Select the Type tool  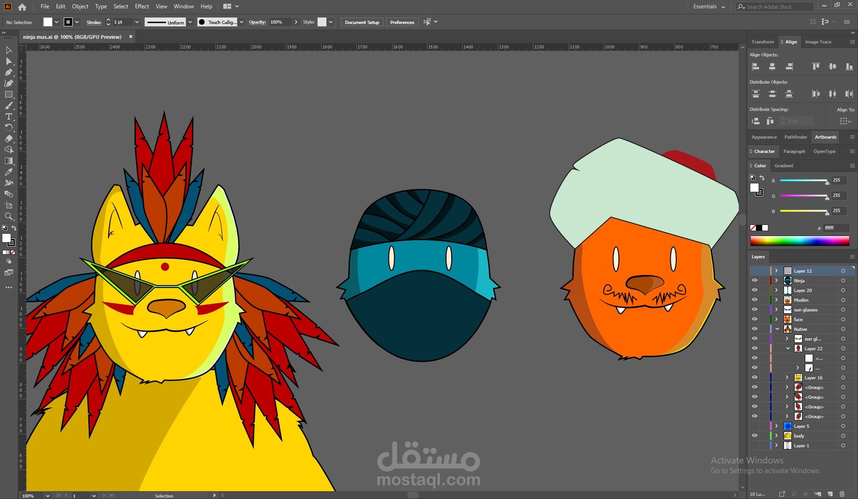(9, 116)
